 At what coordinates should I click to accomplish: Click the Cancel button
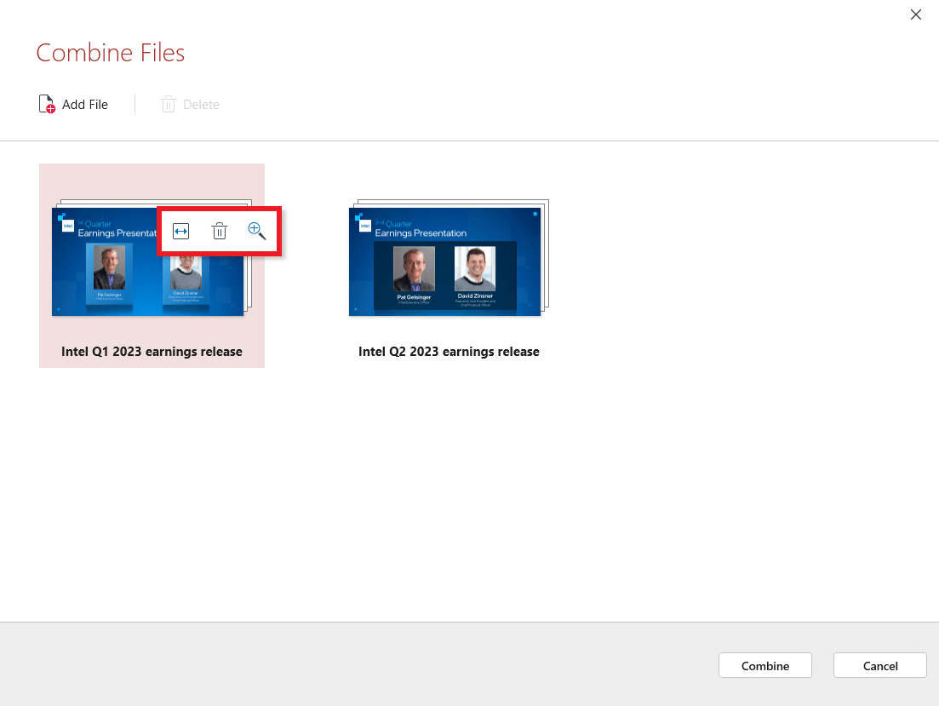pos(879,665)
